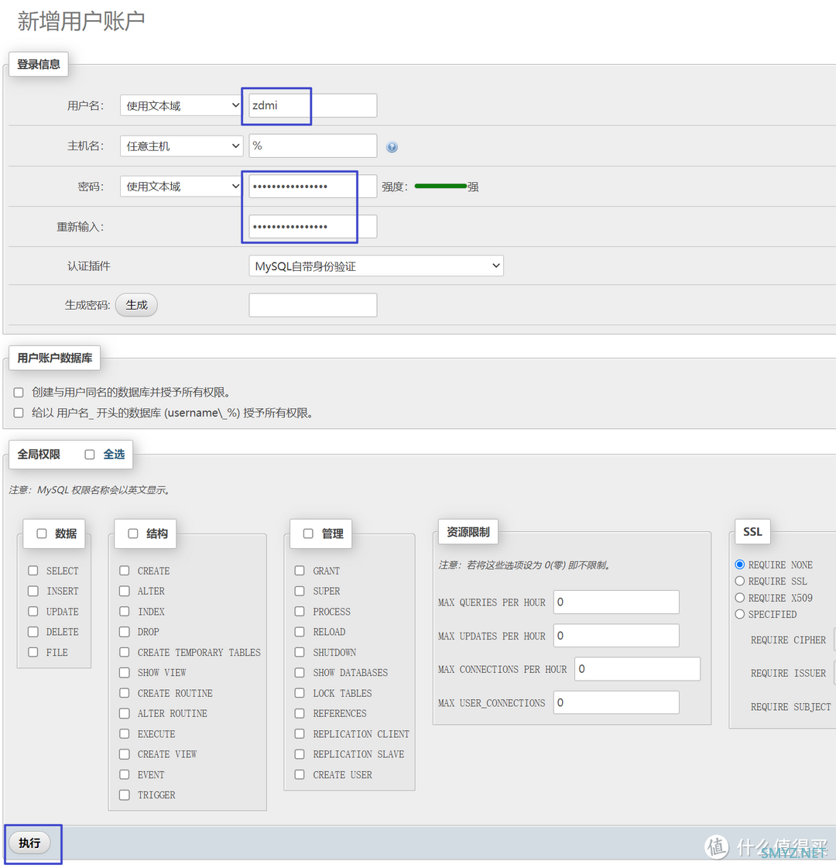This screenshot has height=868, width=836.
Task: Click the username text field containing zdmi
Action: 313,105
